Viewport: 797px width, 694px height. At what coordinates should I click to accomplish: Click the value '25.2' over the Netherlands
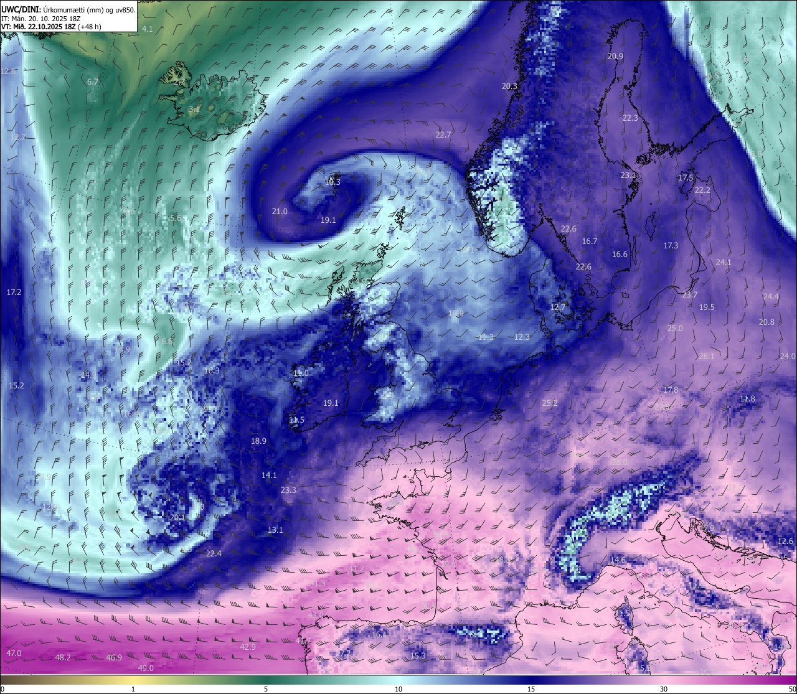[x=550, y=403]
